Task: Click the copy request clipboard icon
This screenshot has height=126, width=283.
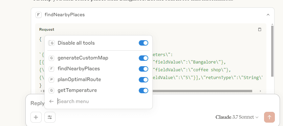Action: coord(260,29)
